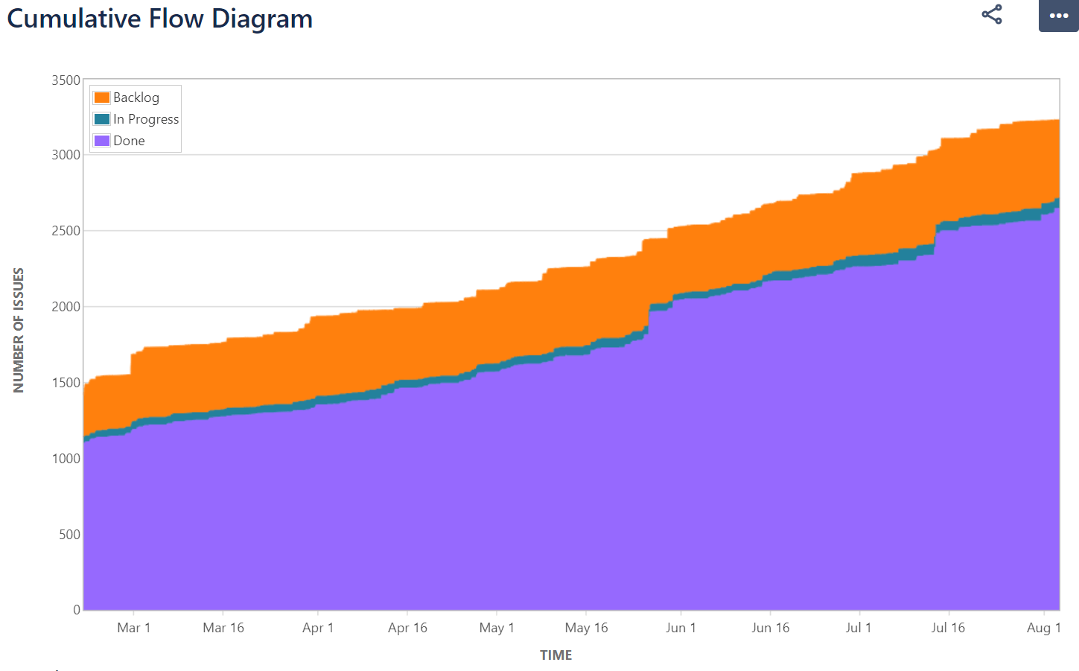1079x671 pixels.
Task: Select the purple Done legend swatch
Action: point(102,140)
